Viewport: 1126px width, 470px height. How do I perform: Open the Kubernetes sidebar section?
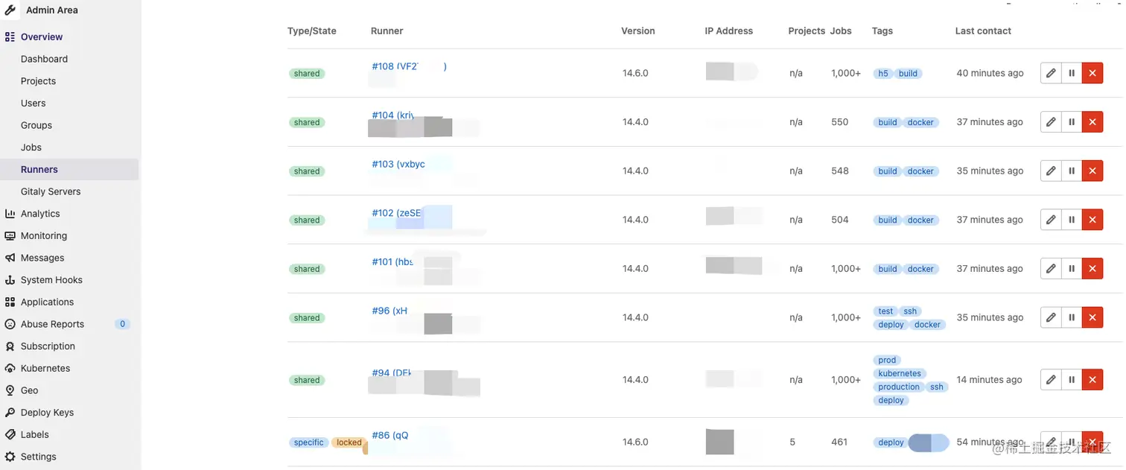[x=45, y=369]
